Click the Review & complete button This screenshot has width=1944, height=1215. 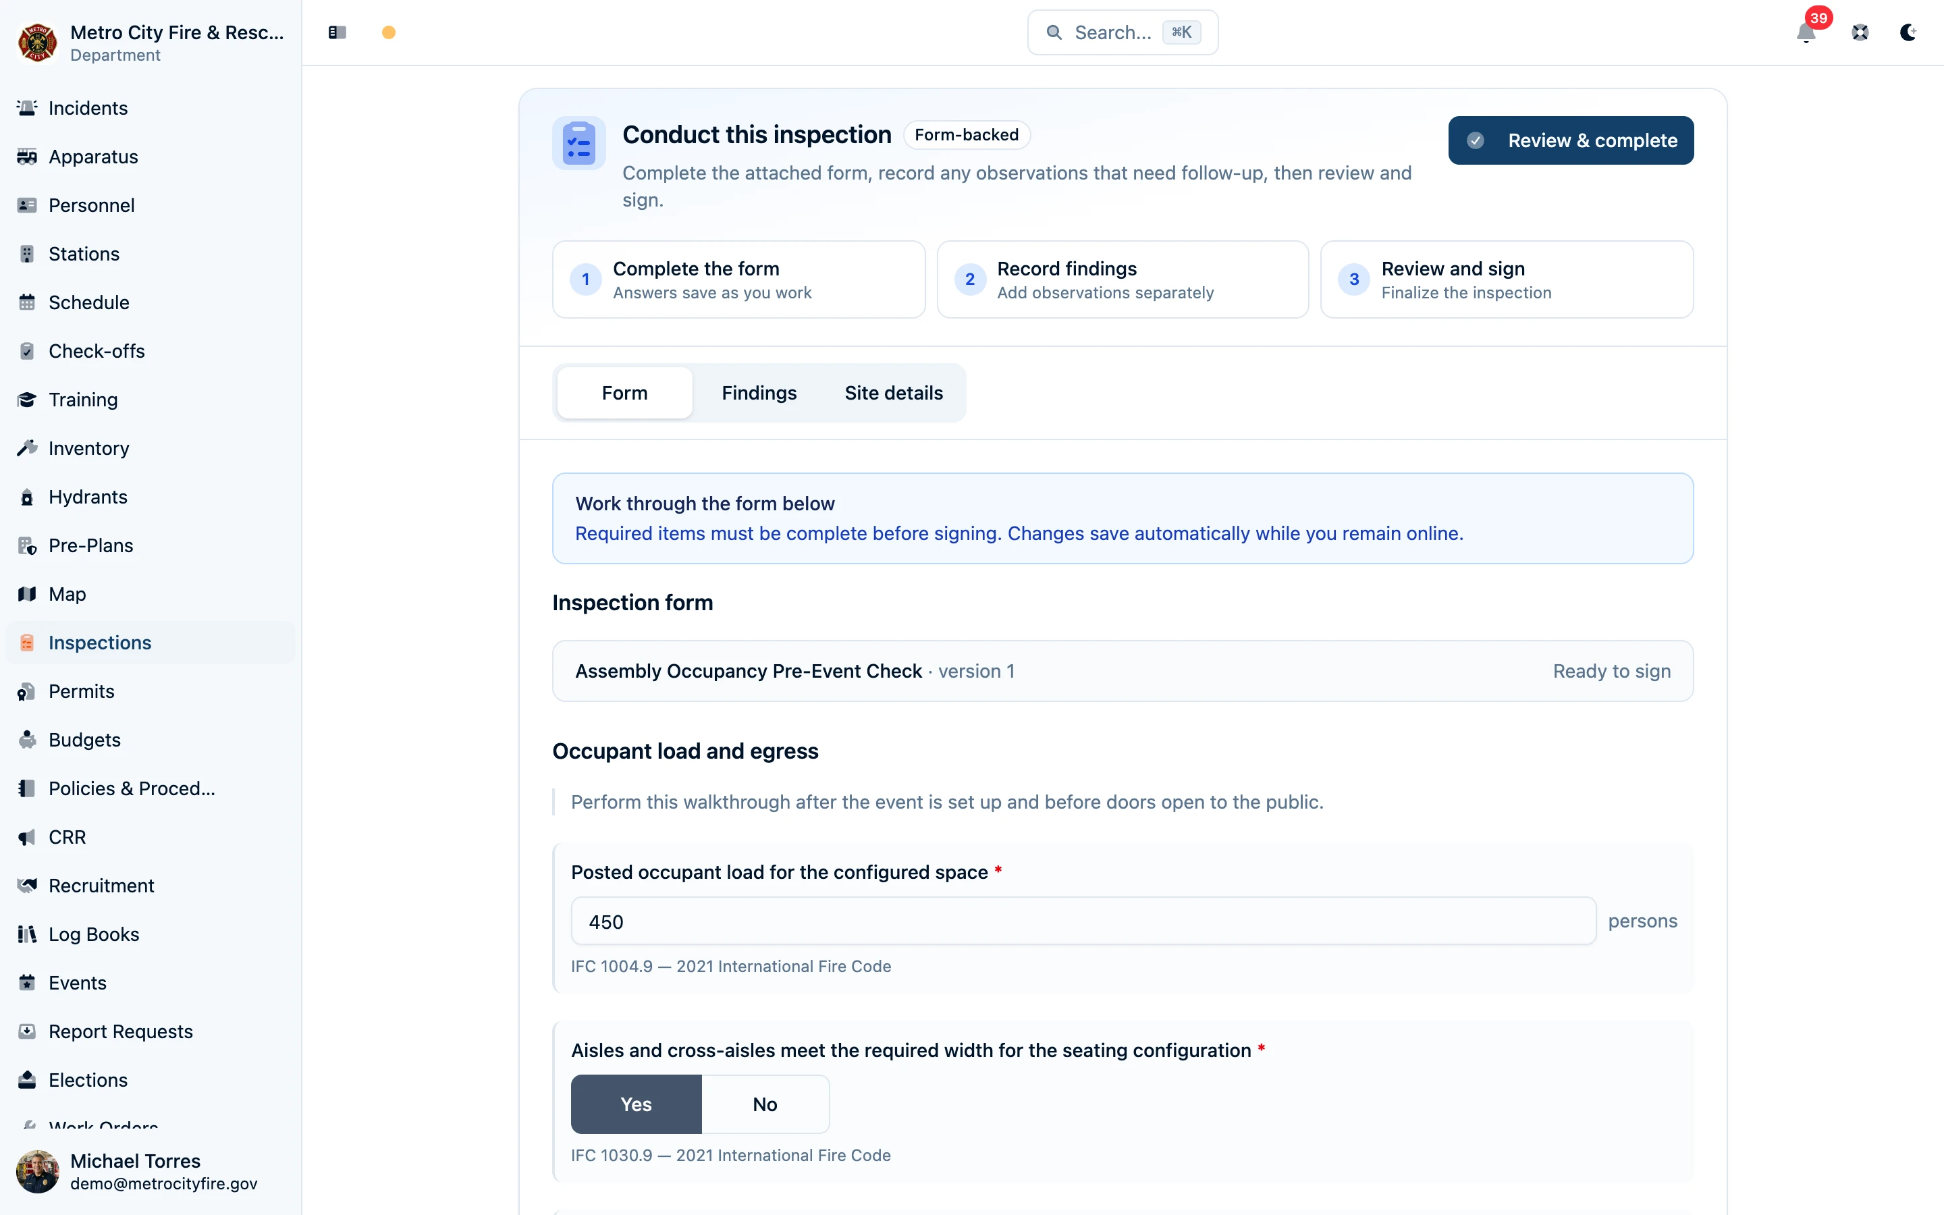pos(1571,140)
